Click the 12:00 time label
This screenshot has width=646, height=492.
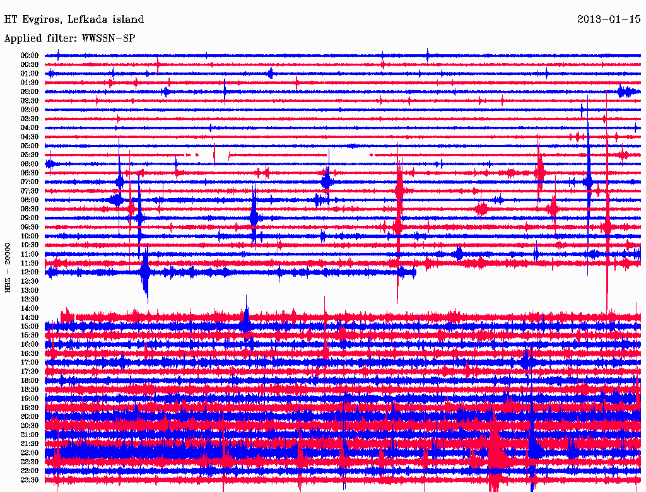click(30, 272)
